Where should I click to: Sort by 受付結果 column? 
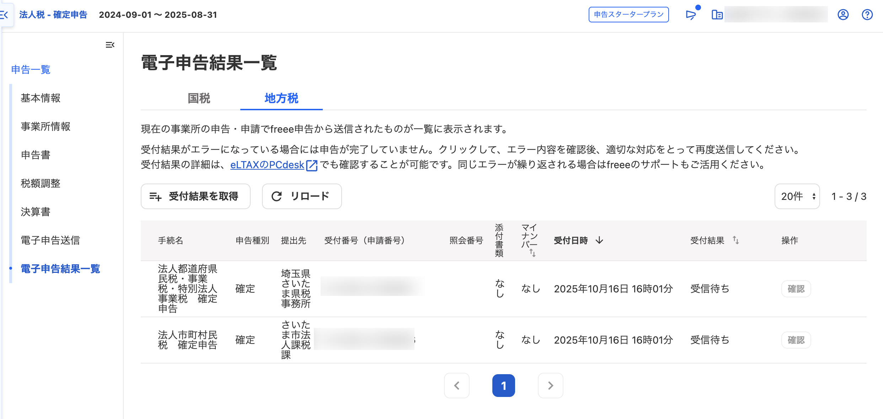pyautogui.click(x=735, y=240)
